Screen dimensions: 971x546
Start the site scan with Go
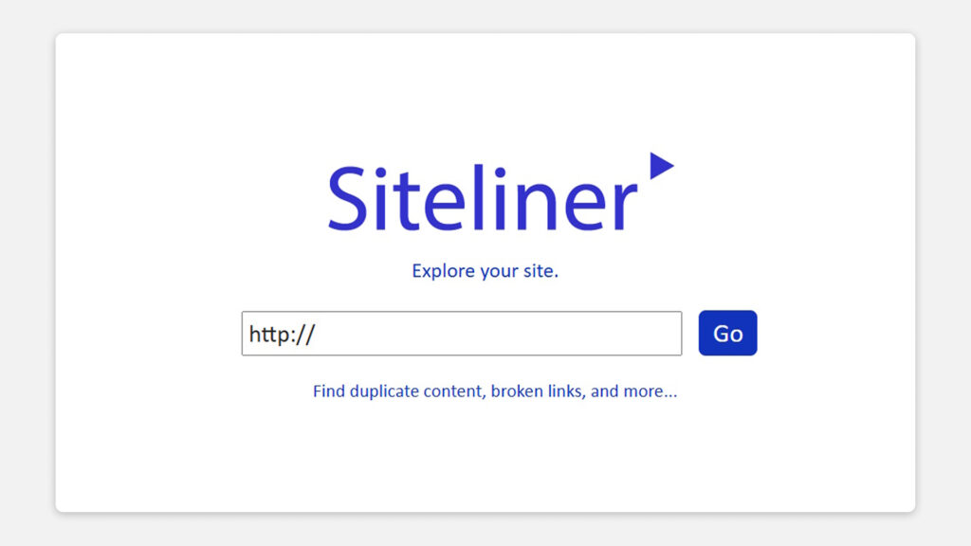point(727,334)
